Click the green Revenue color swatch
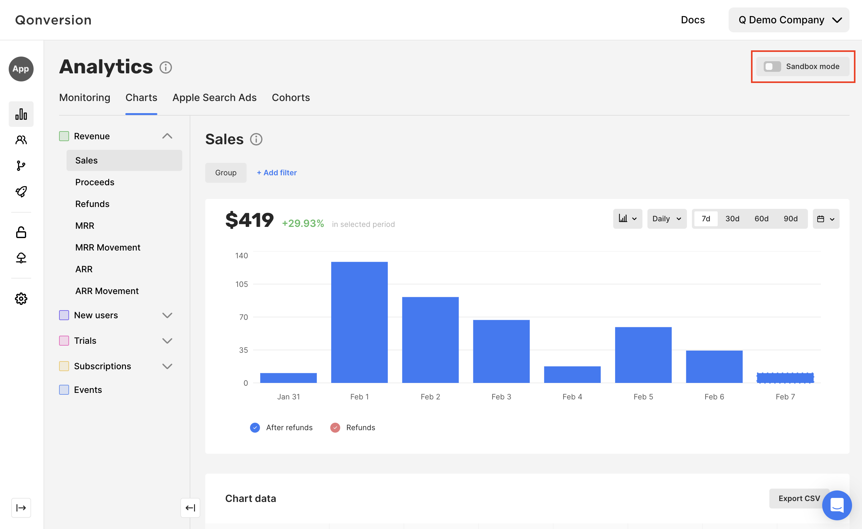862x529 pixels. point(64,136)
